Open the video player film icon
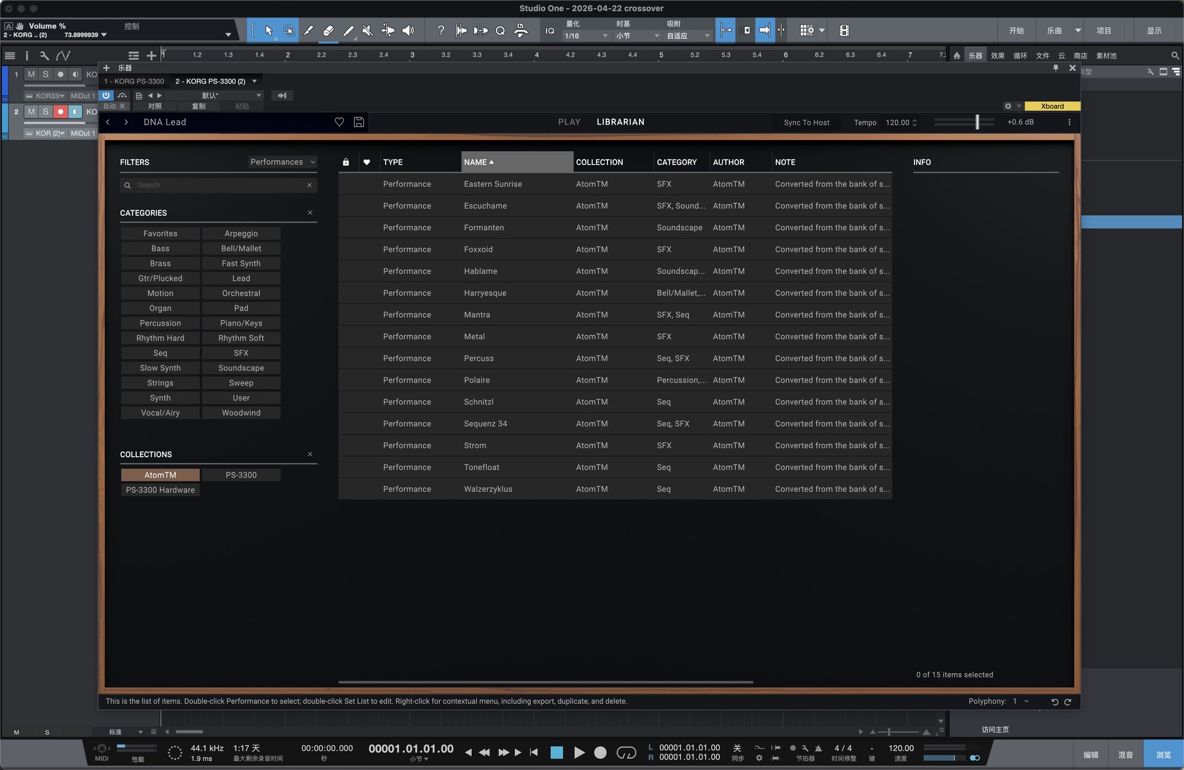The image size is (1184, 770). tap(844, 30)
